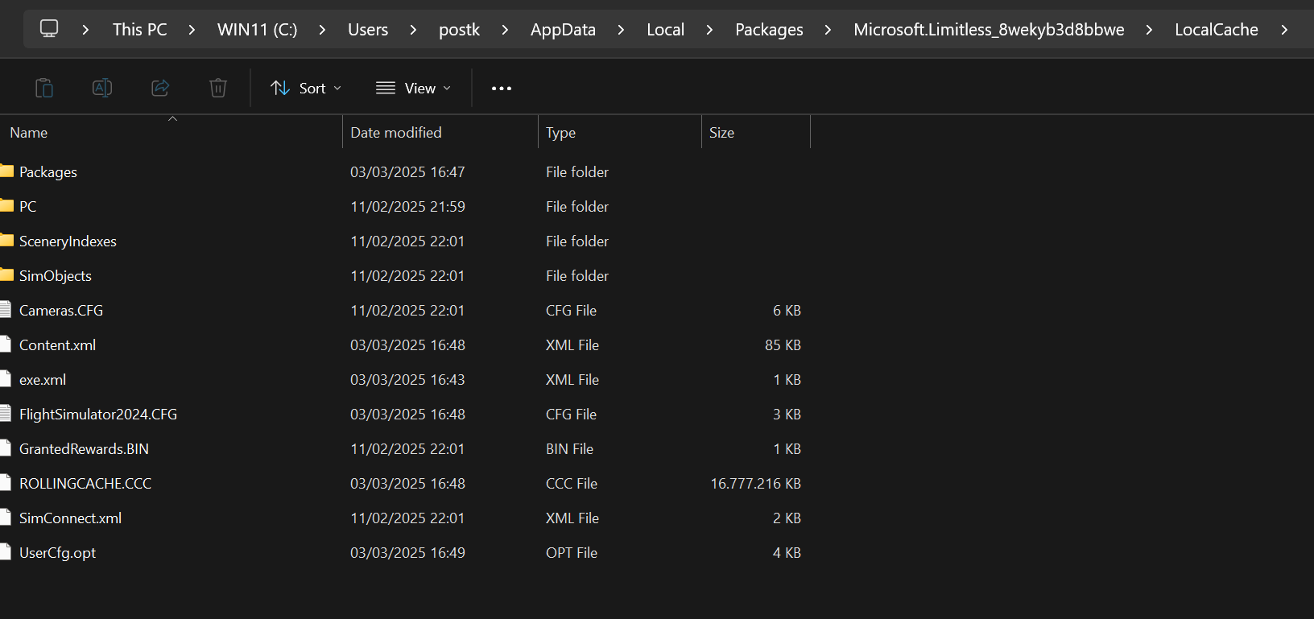1314x619 pixels.
Task: Navigate to Users breadcrumb
Action: coord(368,30)
